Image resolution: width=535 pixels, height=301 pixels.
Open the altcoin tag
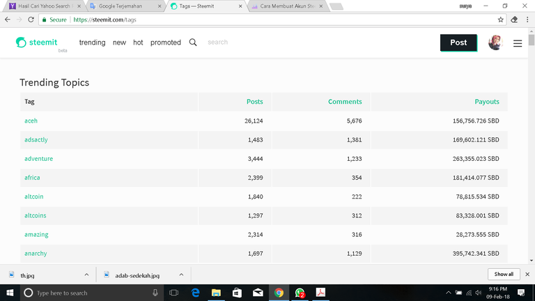point(33,196)
